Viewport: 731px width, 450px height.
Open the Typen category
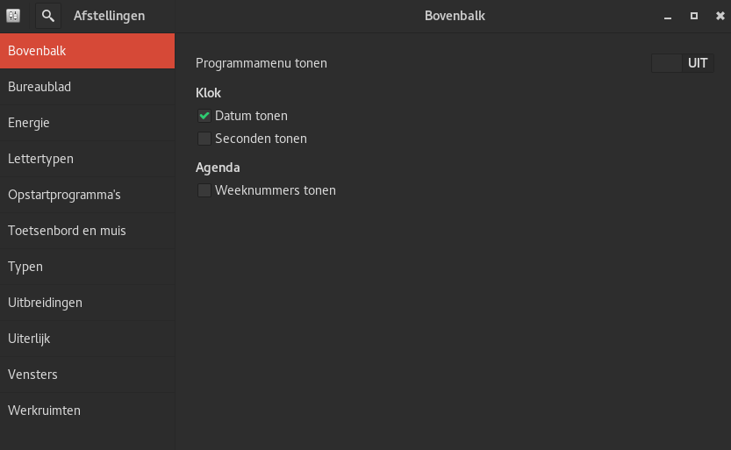coord(87,267)
